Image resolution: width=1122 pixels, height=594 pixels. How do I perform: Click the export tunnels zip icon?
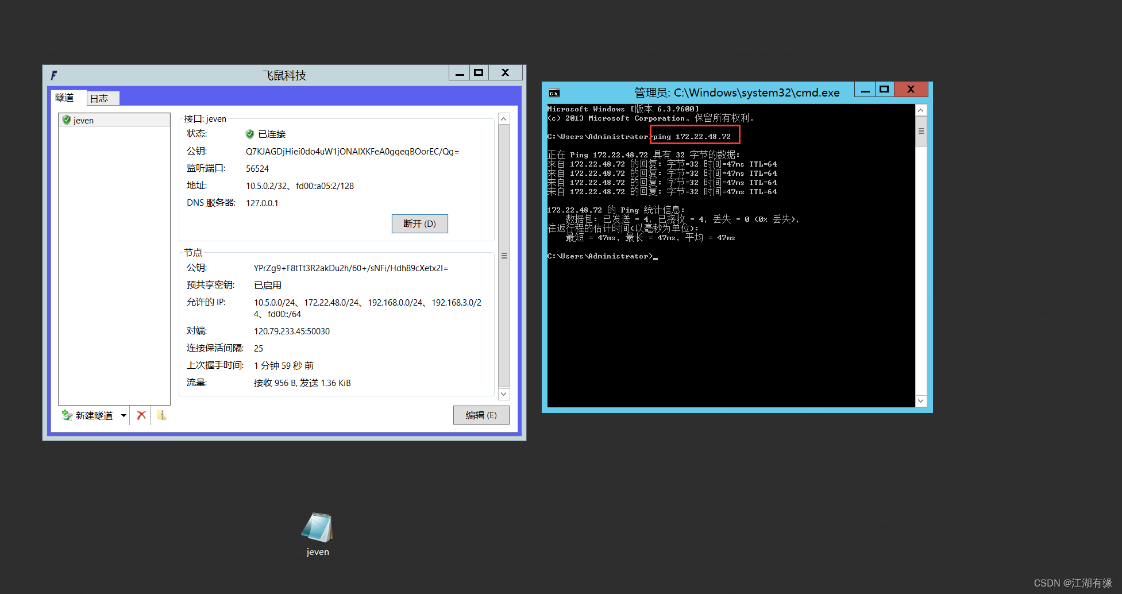point(162,415)
